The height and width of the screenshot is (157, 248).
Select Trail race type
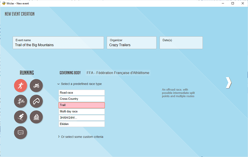[x=82, y=105]
